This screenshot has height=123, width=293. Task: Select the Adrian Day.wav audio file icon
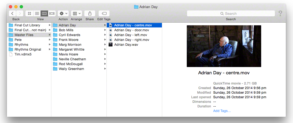(111, 44)
